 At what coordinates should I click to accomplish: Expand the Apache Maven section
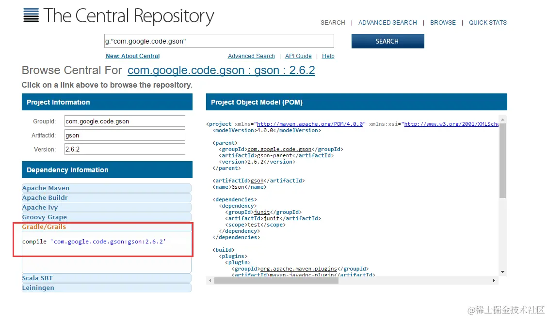107,188
